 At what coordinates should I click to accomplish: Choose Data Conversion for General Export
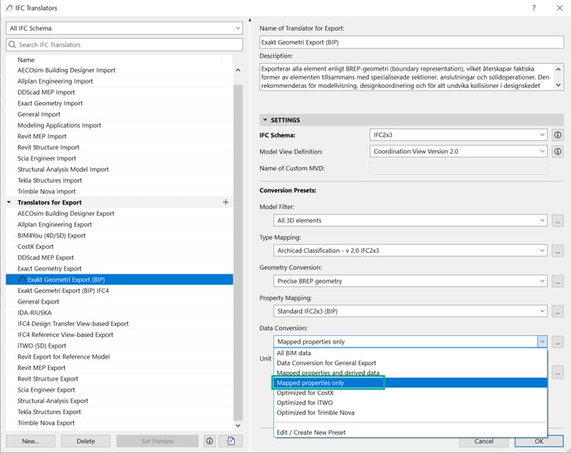[x=410, y=363]
